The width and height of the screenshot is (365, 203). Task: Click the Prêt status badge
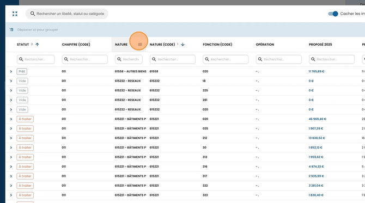pos(22,72)
